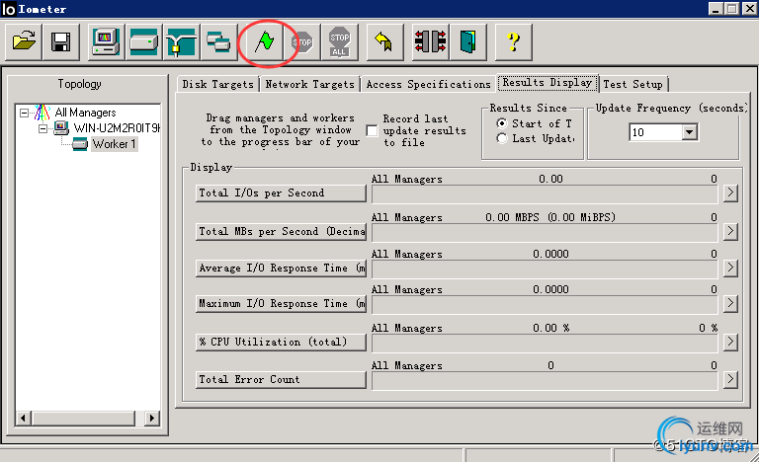The image size is (759, 462).
Task: Click % CPU Utilization (total) button
Action: 281,342
